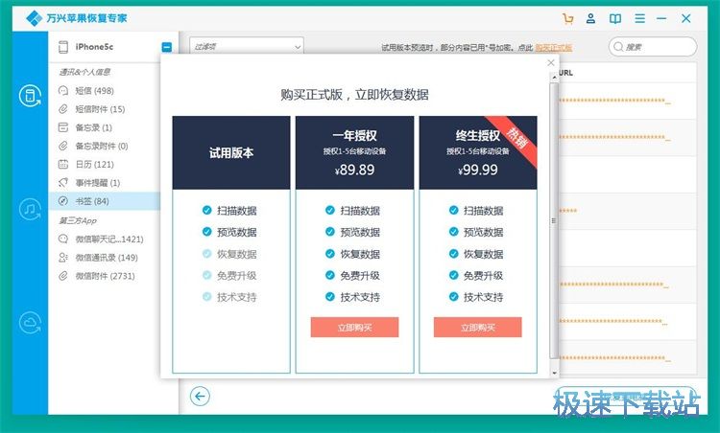The height and width of the screenshot is (433, 720).
Task: Click the 微信通讯录 contacts icon
Action: click(x=63, y=258)
